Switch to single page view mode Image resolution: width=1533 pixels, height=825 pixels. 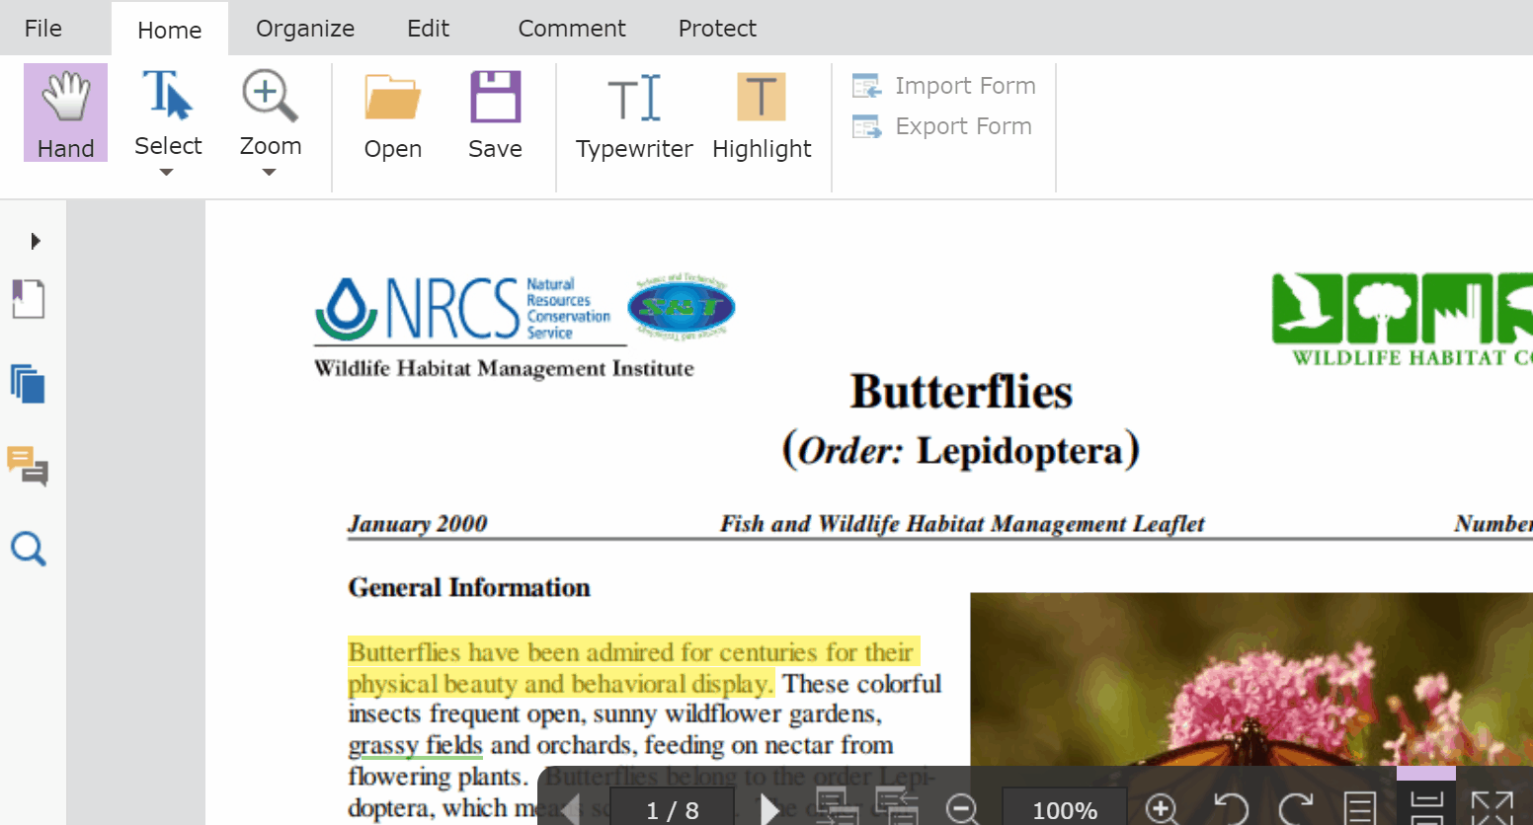[1360, 809]
